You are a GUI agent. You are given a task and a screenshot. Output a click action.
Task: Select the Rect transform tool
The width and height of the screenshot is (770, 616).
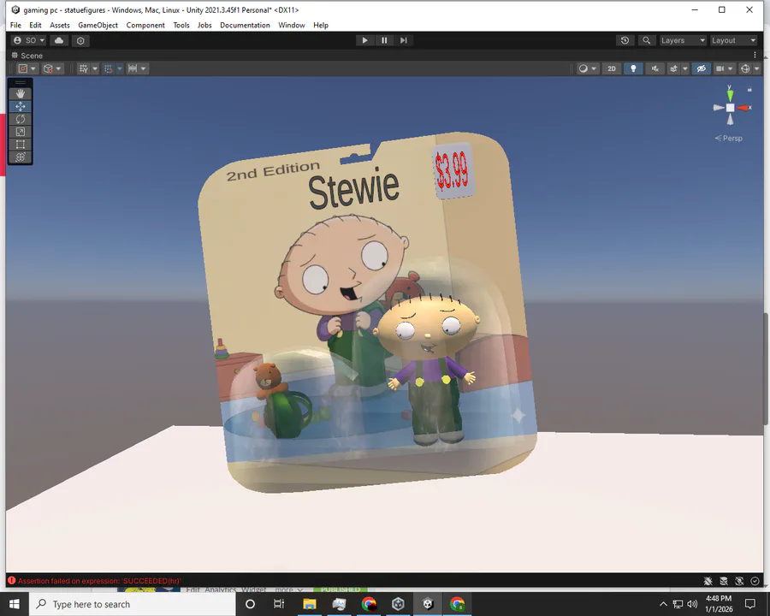(x=21, y=145)
